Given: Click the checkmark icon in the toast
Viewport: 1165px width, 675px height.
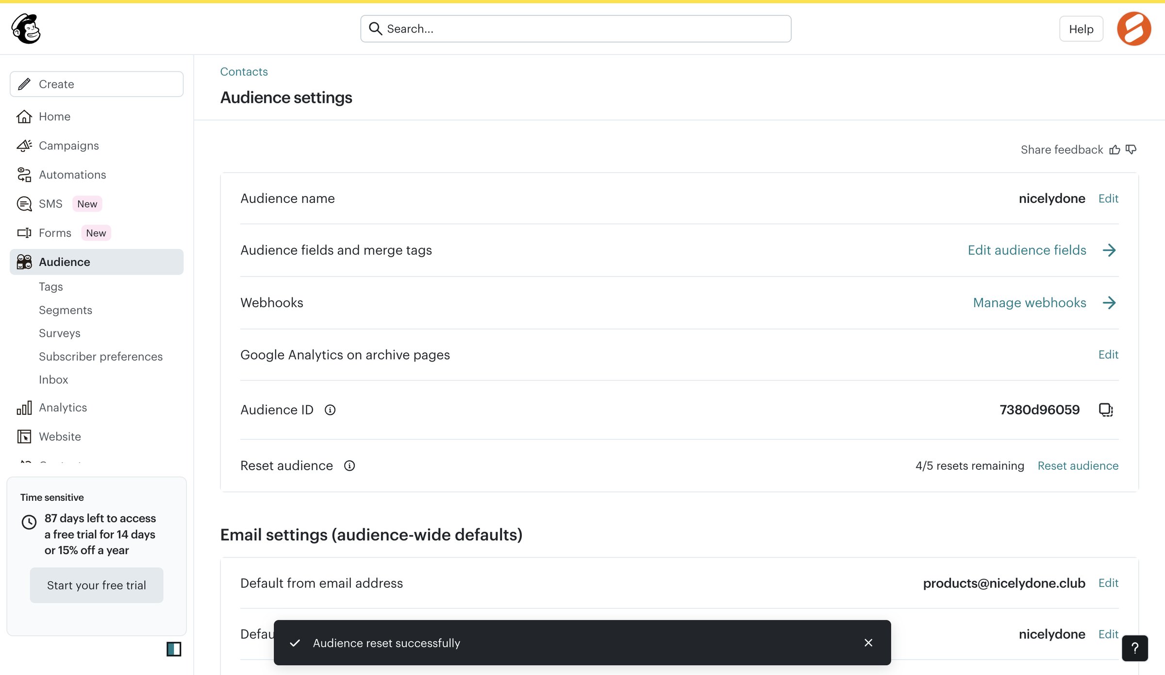Looking at the screenshot, I should point(295,643).
